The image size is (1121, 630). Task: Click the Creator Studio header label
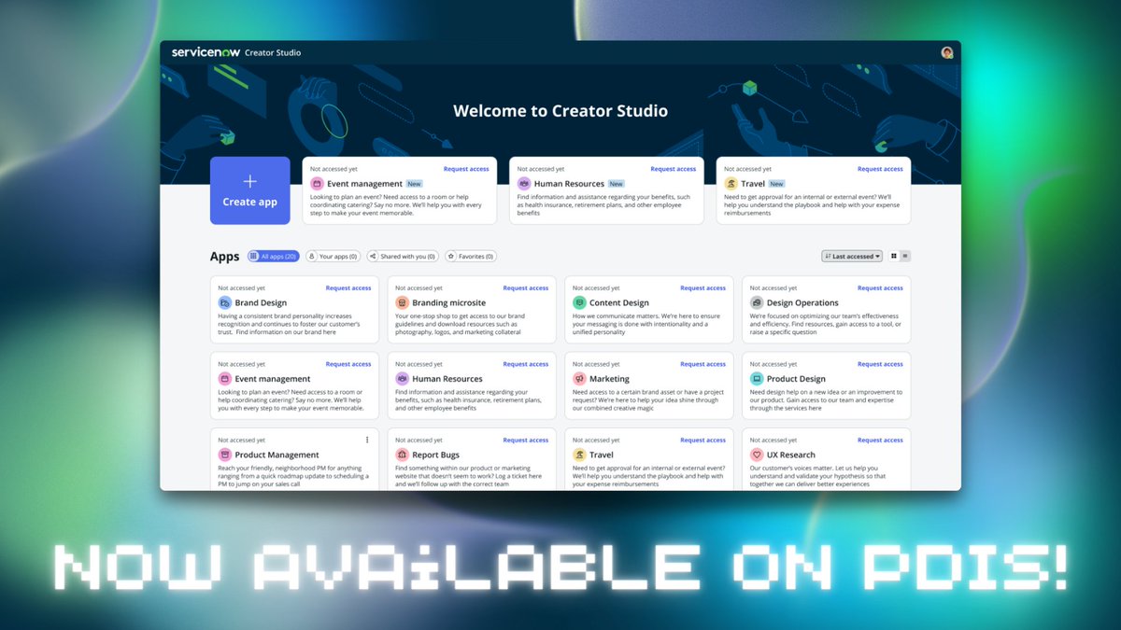[x=273, y=53]
